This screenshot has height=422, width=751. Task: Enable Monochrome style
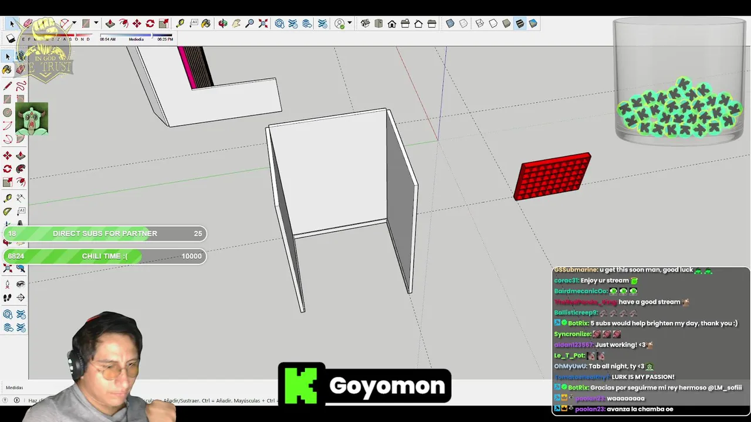533,23
